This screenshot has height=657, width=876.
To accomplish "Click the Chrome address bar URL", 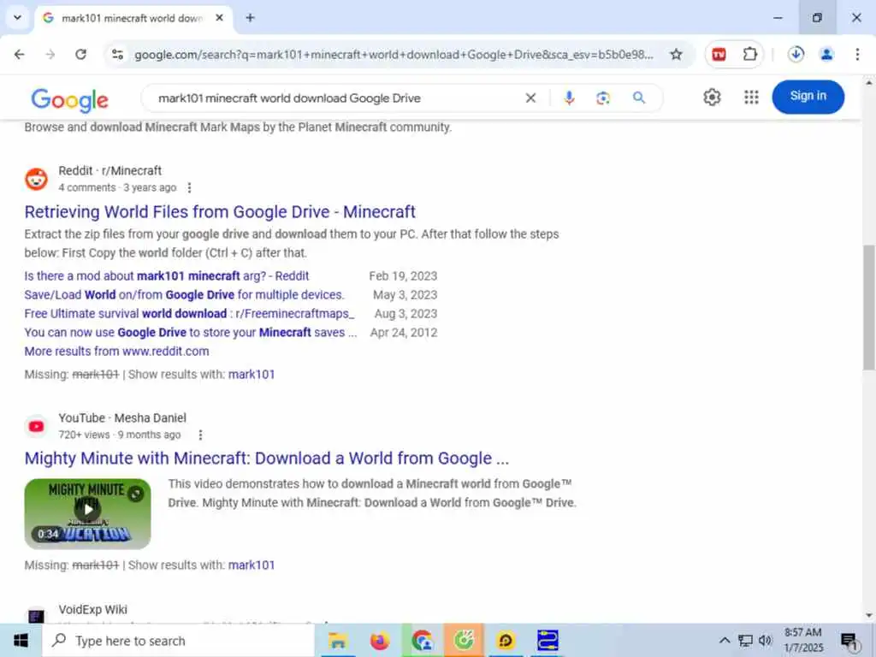I will pos(394,54).
